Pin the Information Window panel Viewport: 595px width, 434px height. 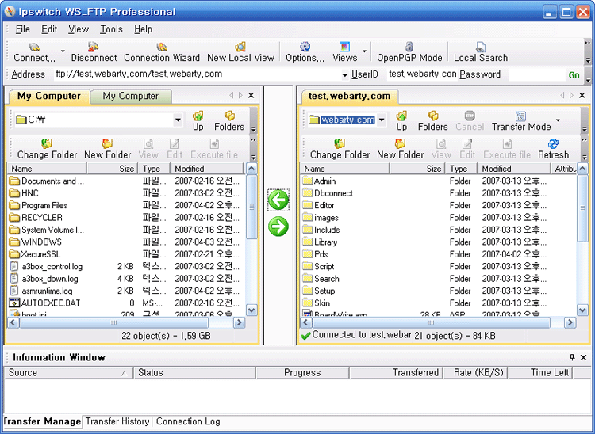572,357
